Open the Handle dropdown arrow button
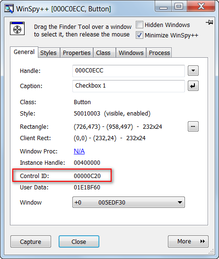219x259 pixels. (x=193, y=71)
